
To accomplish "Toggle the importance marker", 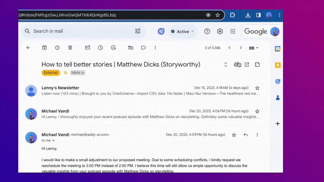I will (65, 73).
